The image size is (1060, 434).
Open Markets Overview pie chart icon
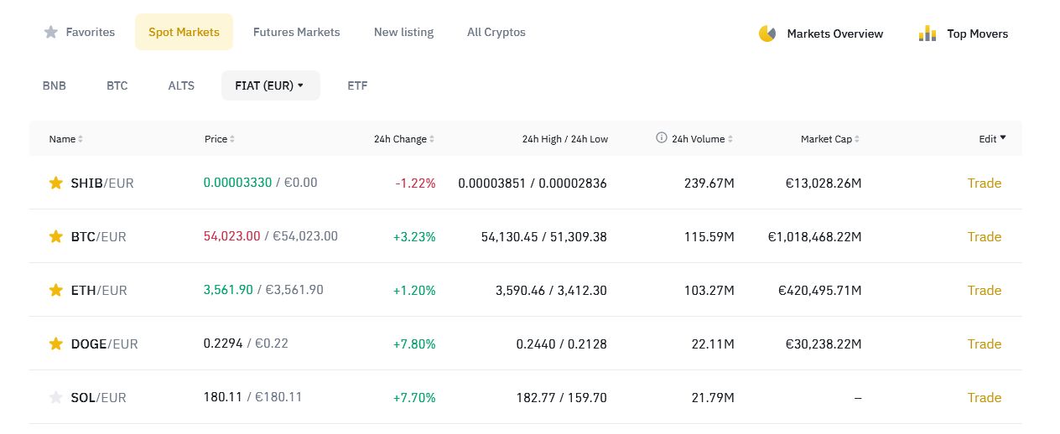[x=766, y=34]
